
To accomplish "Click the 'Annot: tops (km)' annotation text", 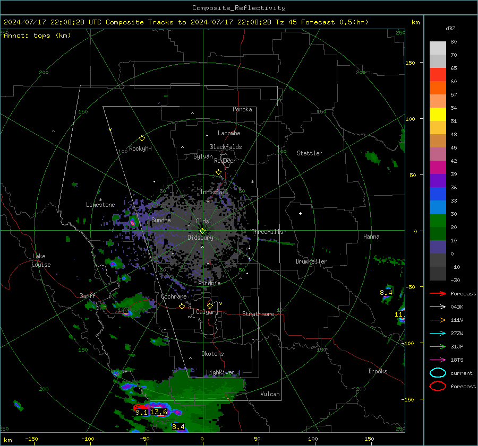I will click(37, 36).
